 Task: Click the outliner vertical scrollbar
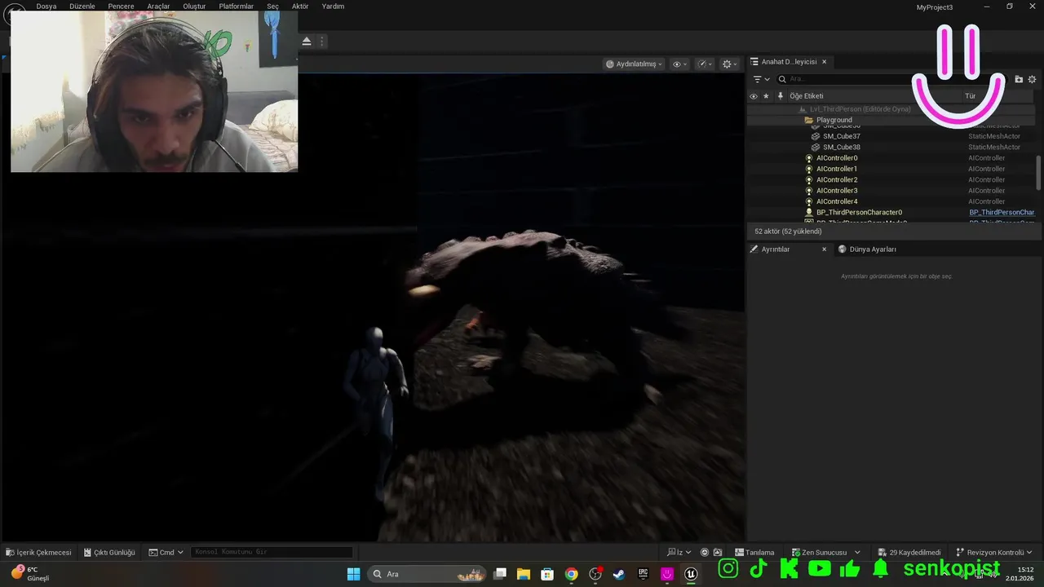[1038, 171]
